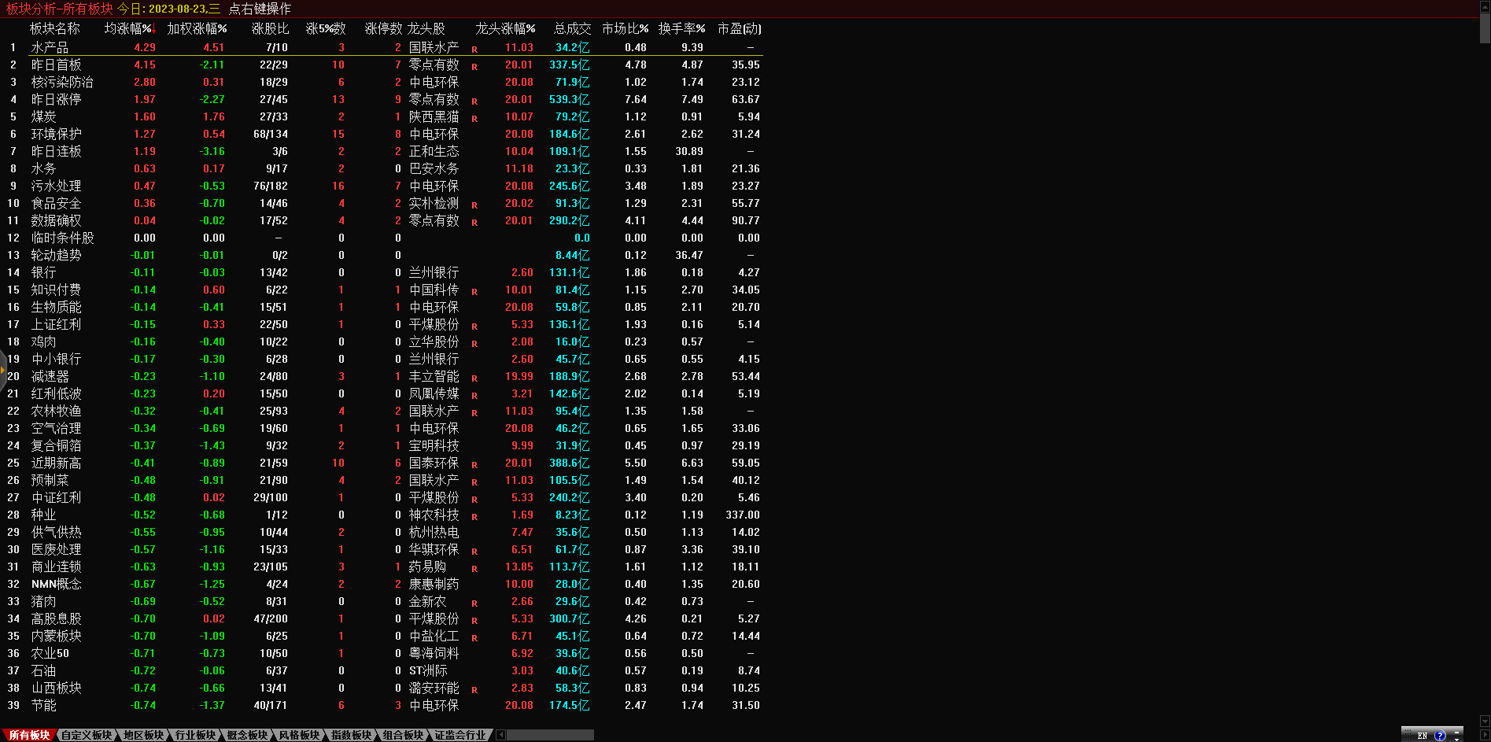Switch to the 行业板块 tab
1491x742 pixels.
[195, 735]
